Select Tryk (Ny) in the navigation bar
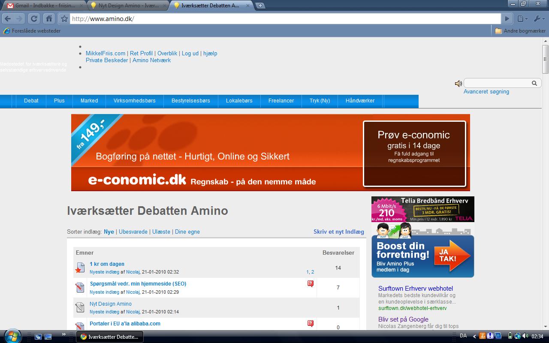The width and height of the screenshot is (549, 343). click(320, 101)
